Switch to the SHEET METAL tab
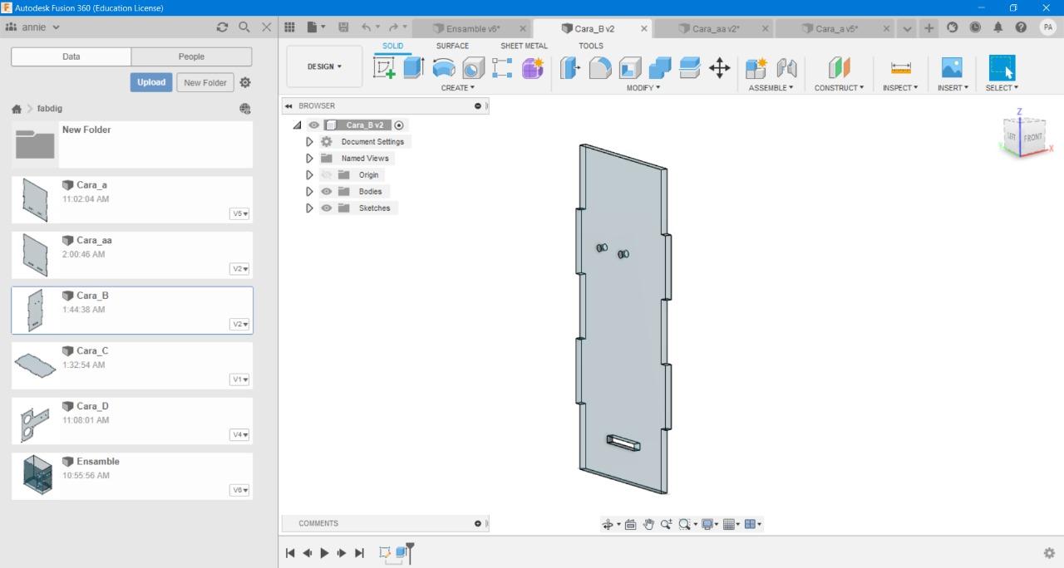The image size is (1064, 568). (x=524, y=46)
